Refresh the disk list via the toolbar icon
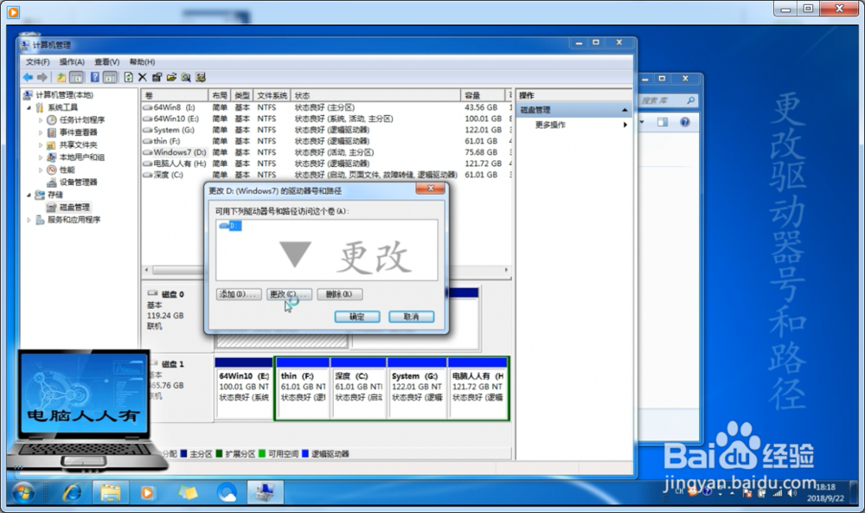Viewport: 865px width, 513px height. point(129,77)
